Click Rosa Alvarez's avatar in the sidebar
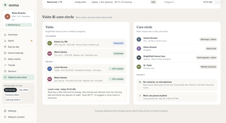 tap(7, 17)
